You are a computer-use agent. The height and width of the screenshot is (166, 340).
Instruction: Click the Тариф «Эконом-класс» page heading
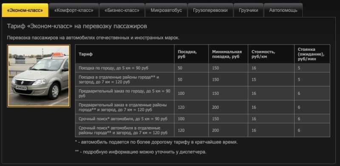pyautogui.click(x=77, y=26)
